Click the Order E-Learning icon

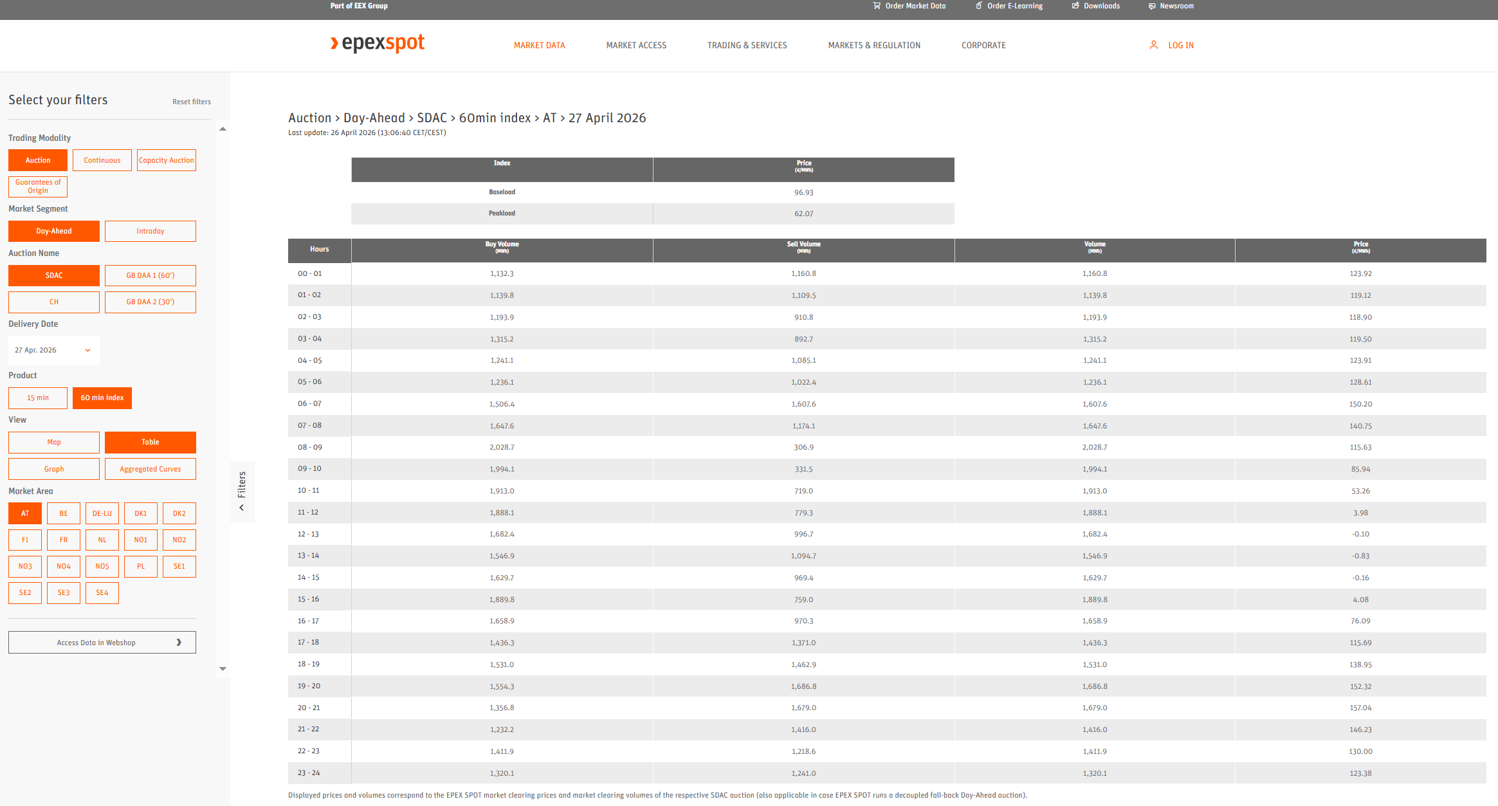(x=978, y=6)
